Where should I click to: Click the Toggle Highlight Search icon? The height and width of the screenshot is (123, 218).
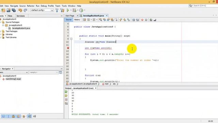click(x=112, y=20)
